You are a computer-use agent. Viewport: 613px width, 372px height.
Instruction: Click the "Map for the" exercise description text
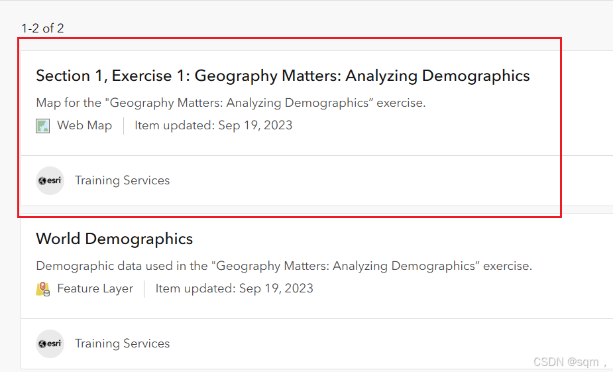(x=231, y=103)
